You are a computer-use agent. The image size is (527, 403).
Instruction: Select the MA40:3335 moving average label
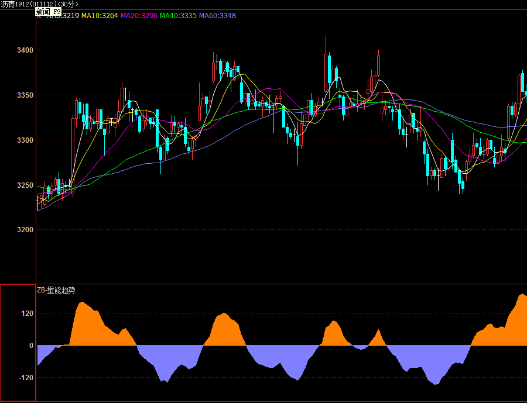pos(178,15)
